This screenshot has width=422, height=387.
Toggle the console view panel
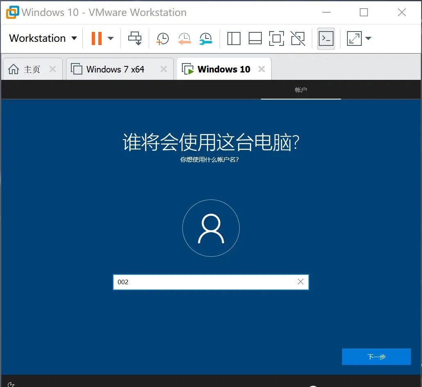(x=326, y=38)
